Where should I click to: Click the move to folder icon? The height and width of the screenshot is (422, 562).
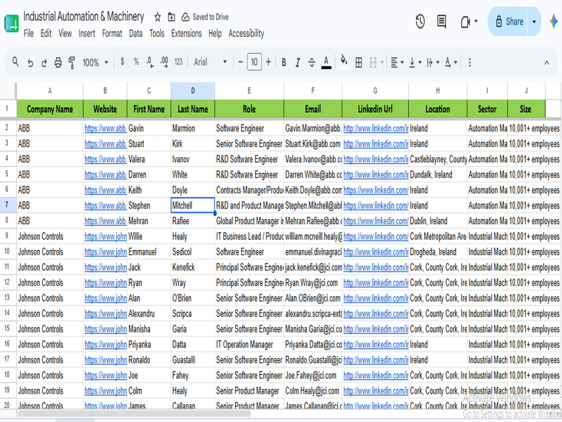[x=171, y=17]
